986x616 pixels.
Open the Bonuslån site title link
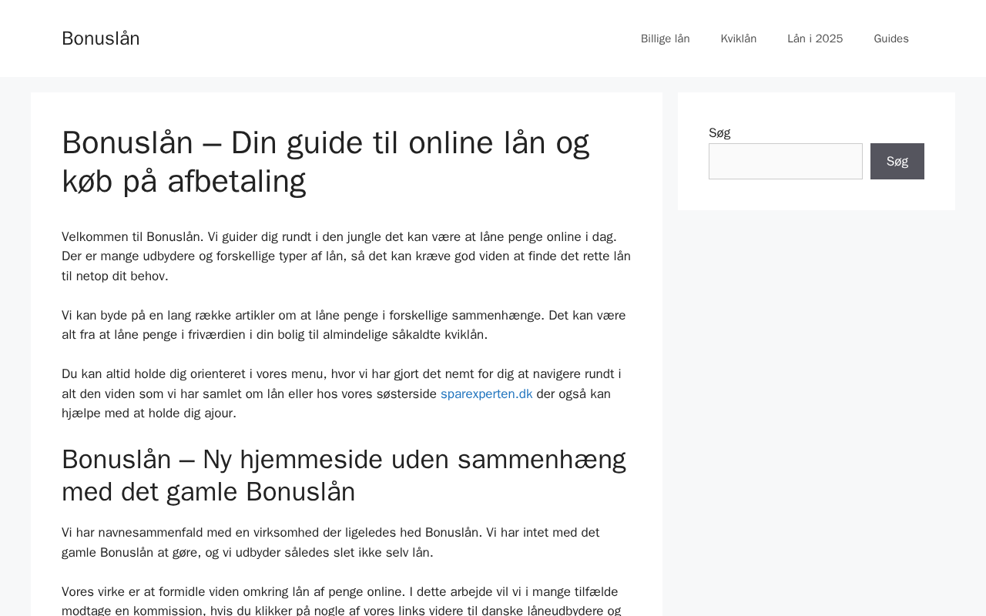pyautogui.click(x=101, y=38)
